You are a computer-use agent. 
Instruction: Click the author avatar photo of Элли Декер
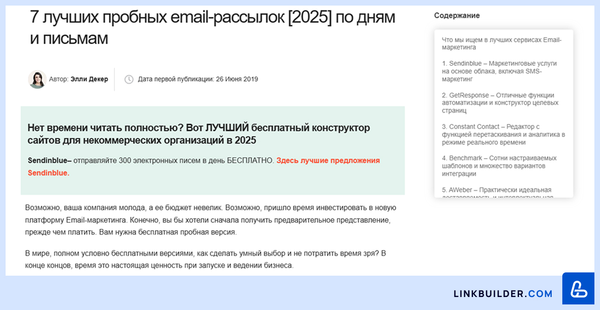37,79
